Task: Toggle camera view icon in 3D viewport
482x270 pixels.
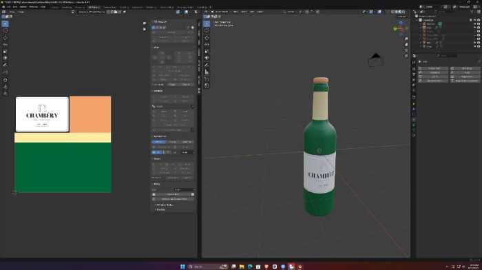Action: [406, 50]
